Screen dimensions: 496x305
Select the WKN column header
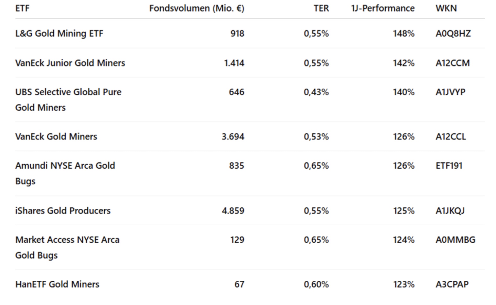(446, 8)
